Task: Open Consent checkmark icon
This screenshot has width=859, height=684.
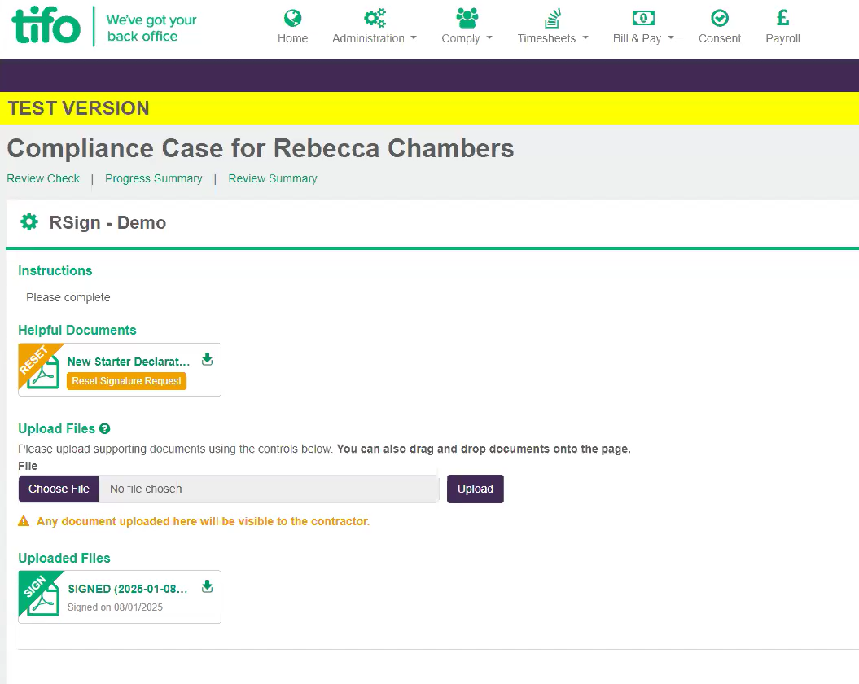Action: (719, 18)
